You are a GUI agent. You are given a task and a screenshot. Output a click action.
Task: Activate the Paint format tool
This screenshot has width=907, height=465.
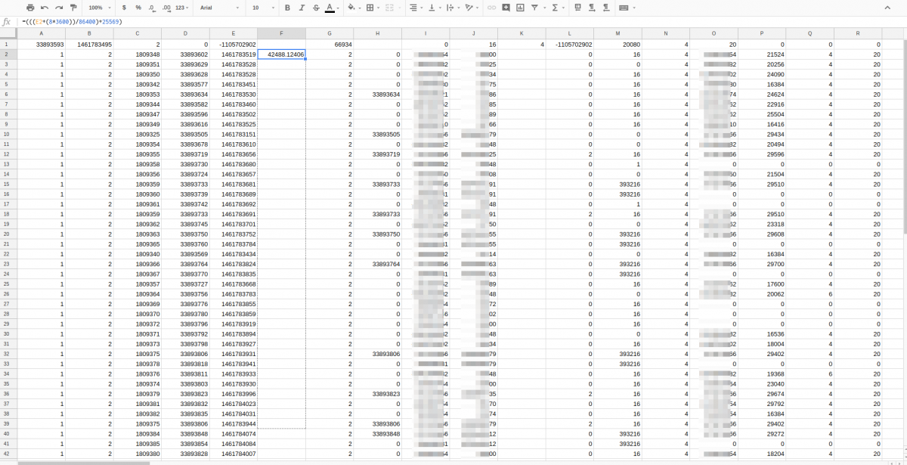point(73,8)
